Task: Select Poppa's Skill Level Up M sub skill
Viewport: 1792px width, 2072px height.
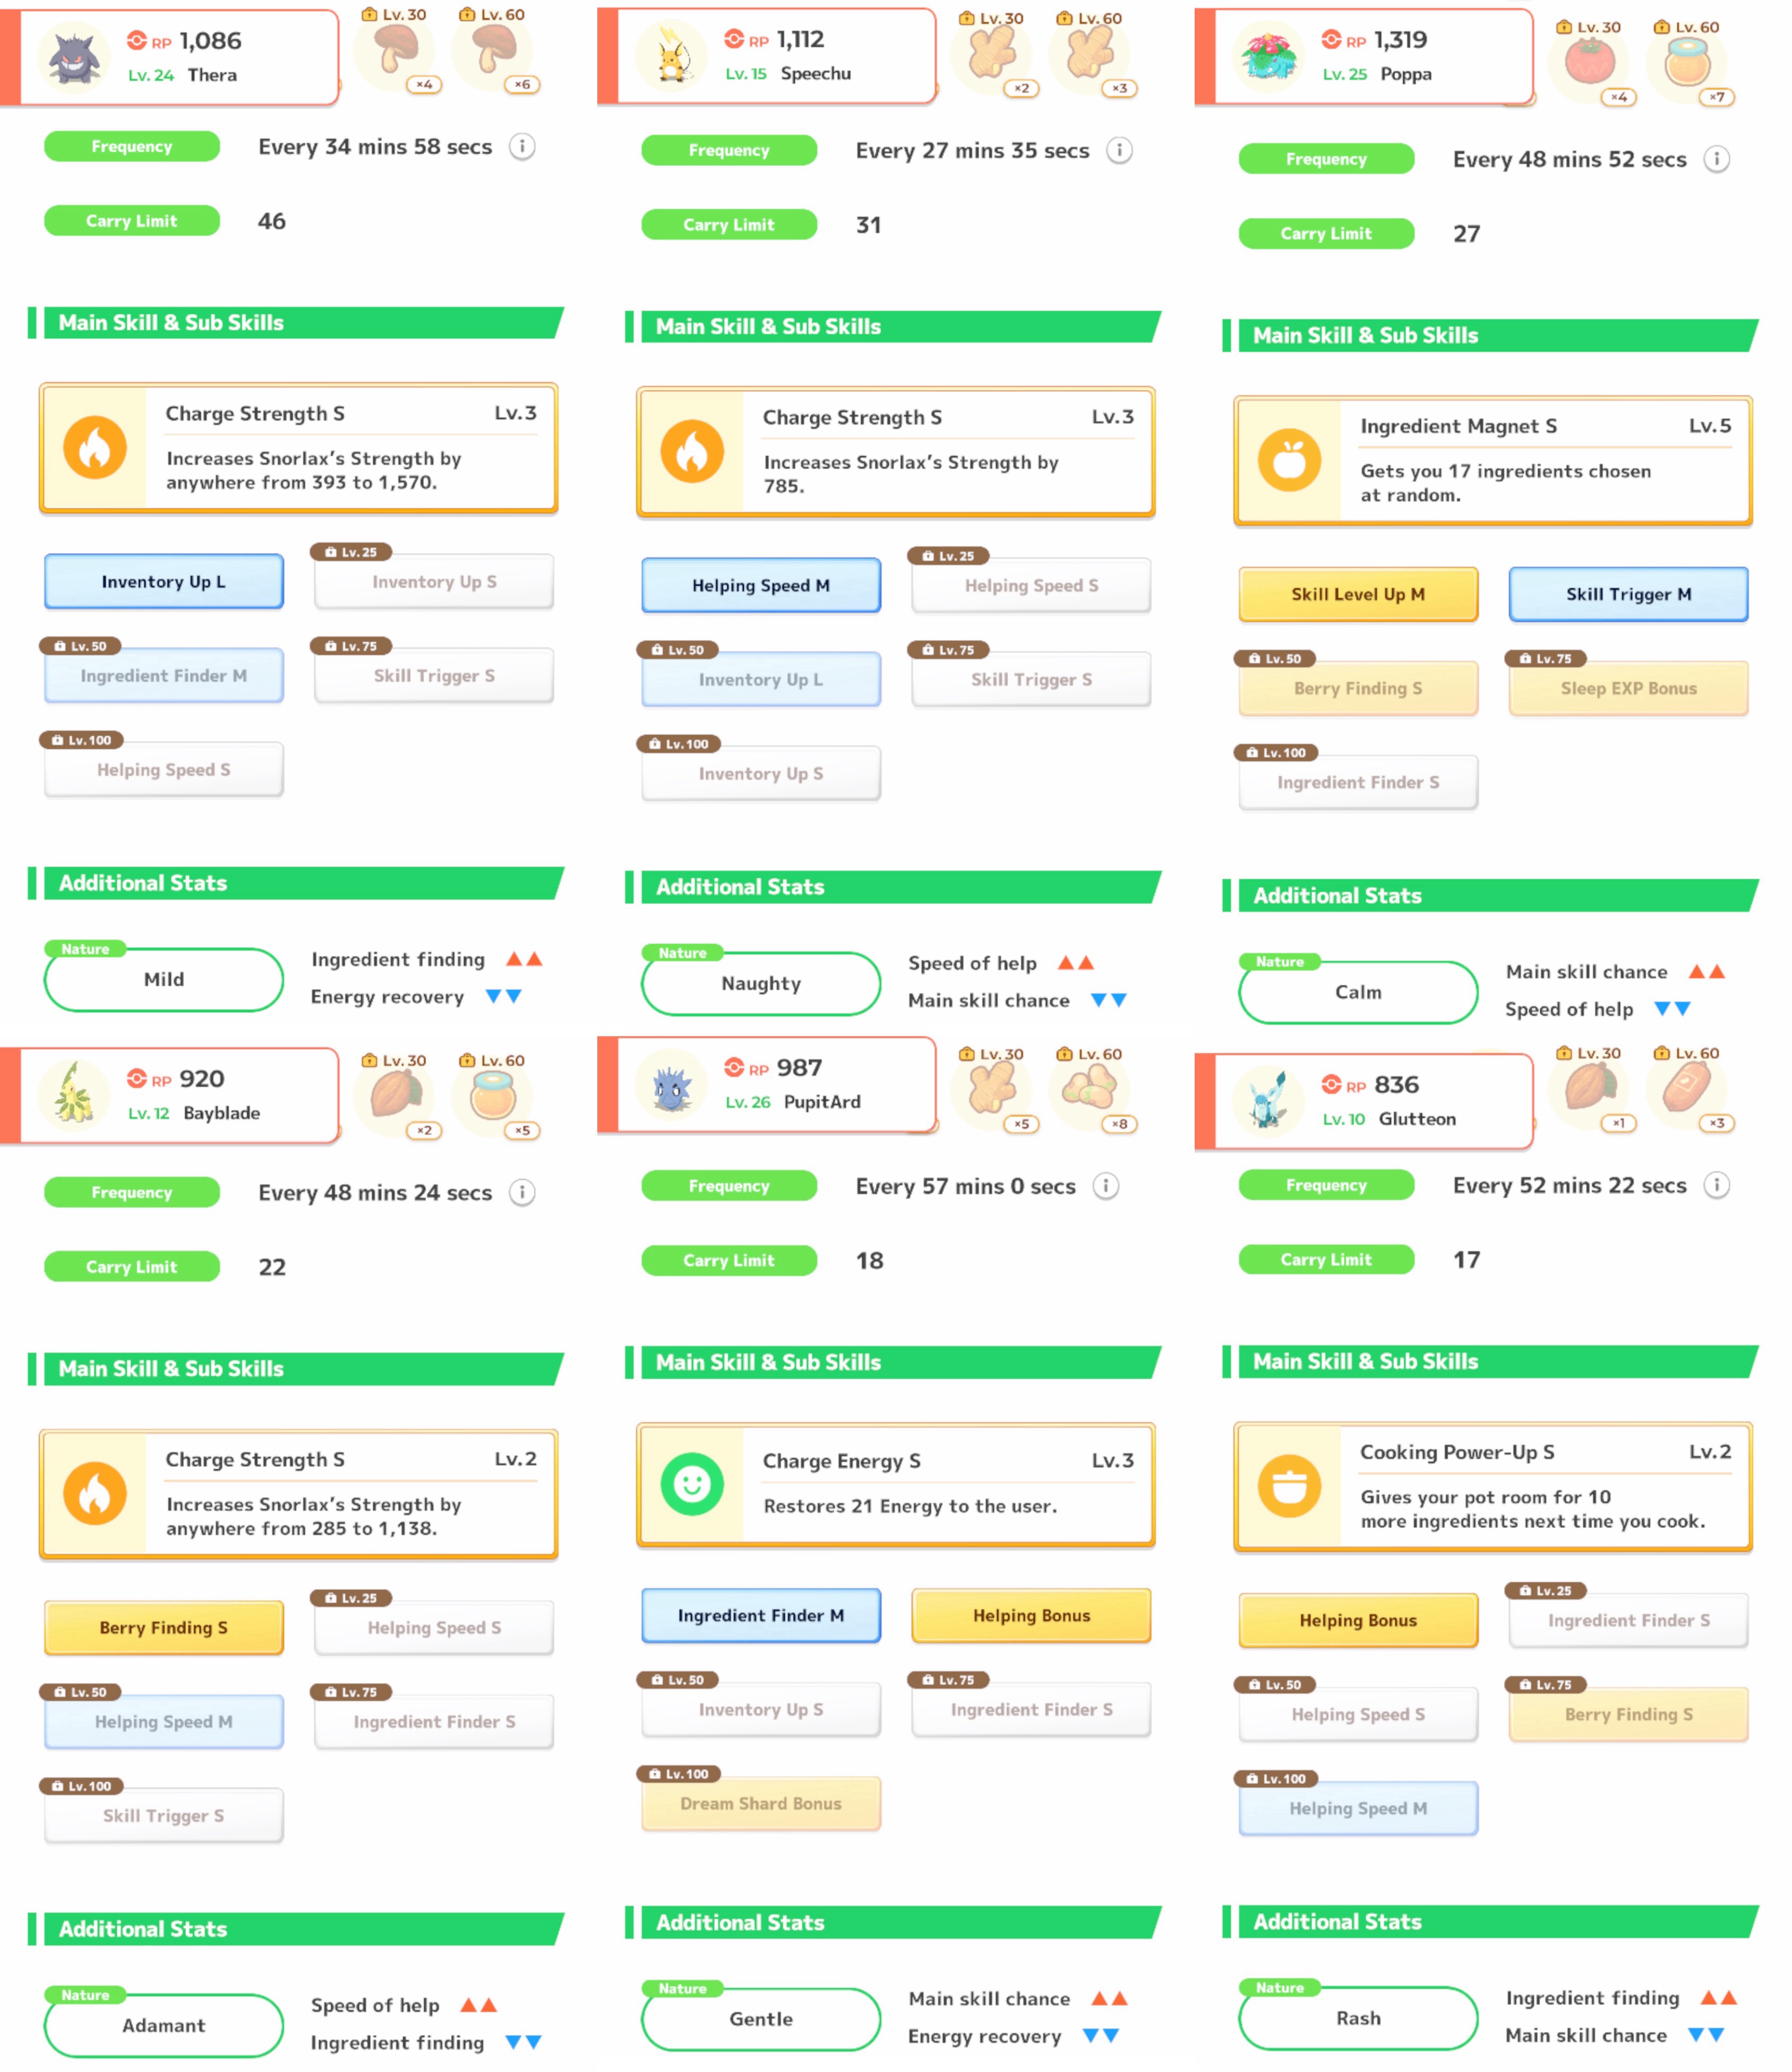Action: [x=1358, y=594]
